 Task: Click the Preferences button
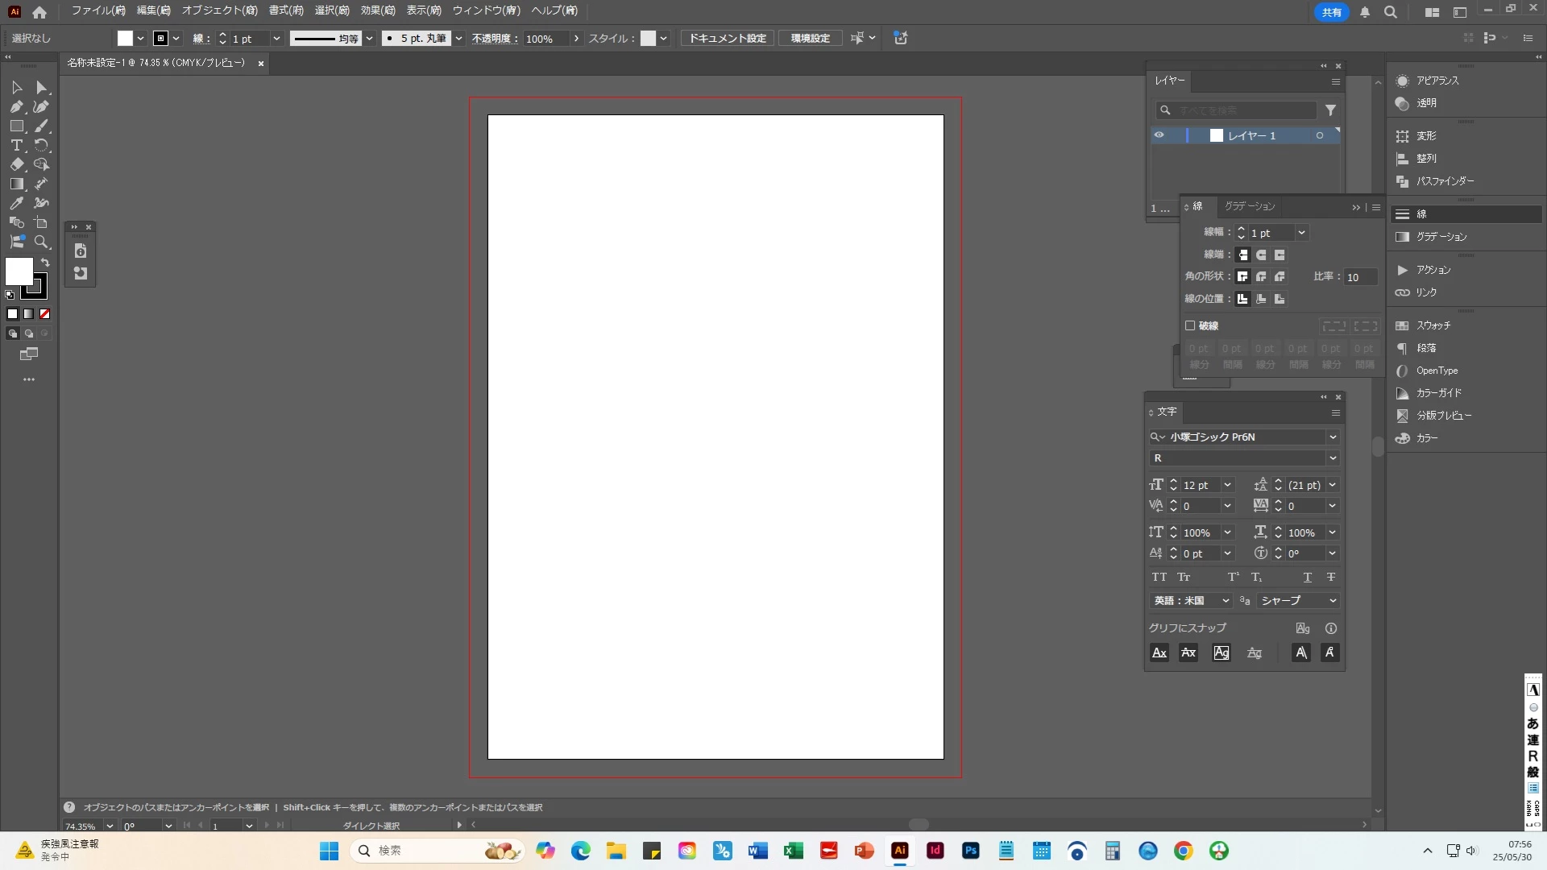tap(810, 38)
